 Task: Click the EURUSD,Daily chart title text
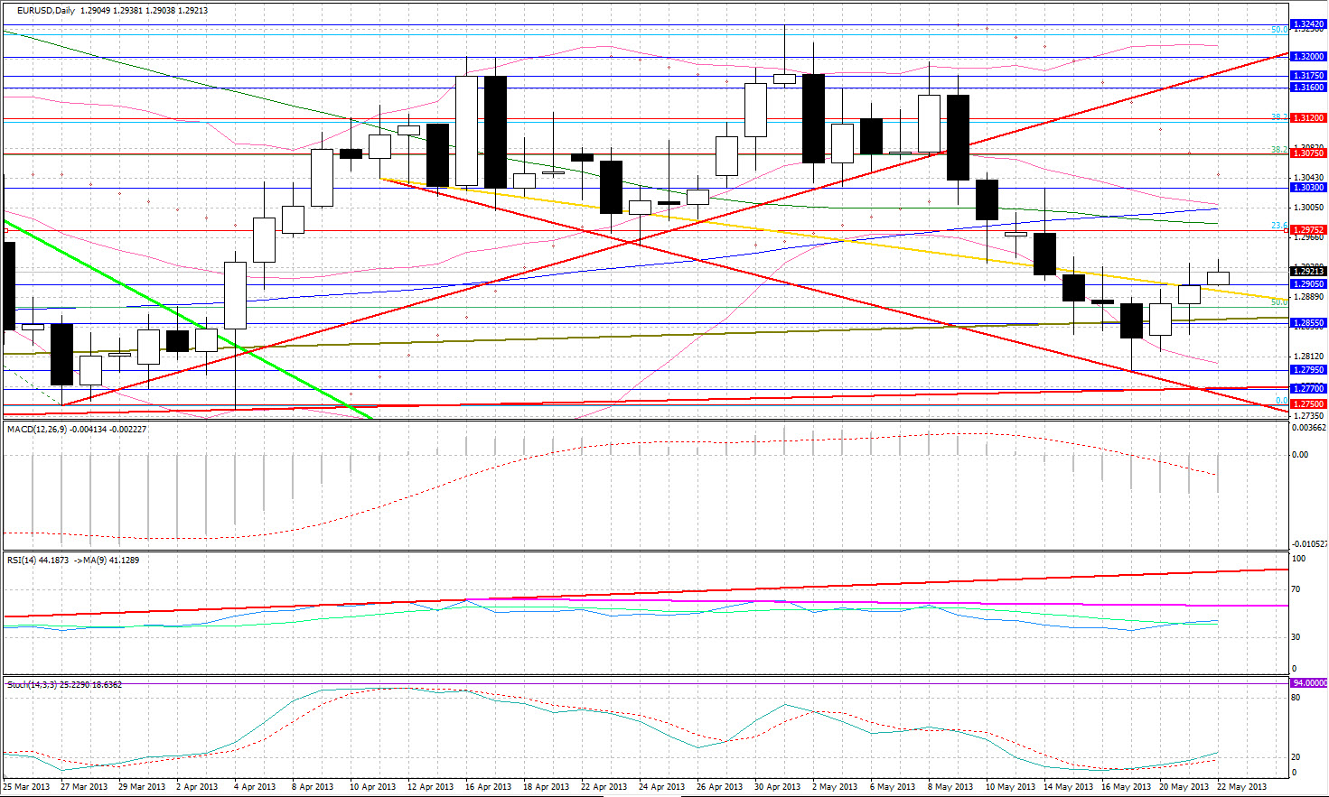pos(47,11)
